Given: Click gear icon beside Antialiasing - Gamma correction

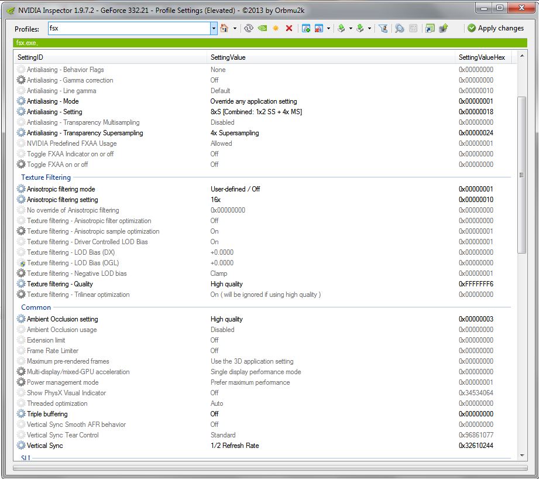Looking at the screenshot, I should point(21,80).
